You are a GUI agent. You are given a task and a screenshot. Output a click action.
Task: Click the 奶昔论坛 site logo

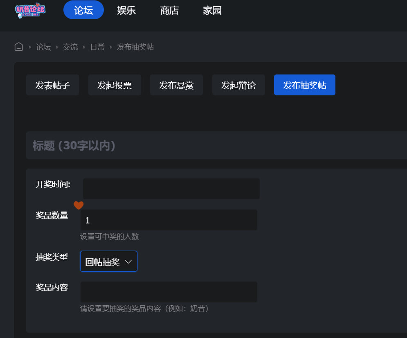point(30,11)
